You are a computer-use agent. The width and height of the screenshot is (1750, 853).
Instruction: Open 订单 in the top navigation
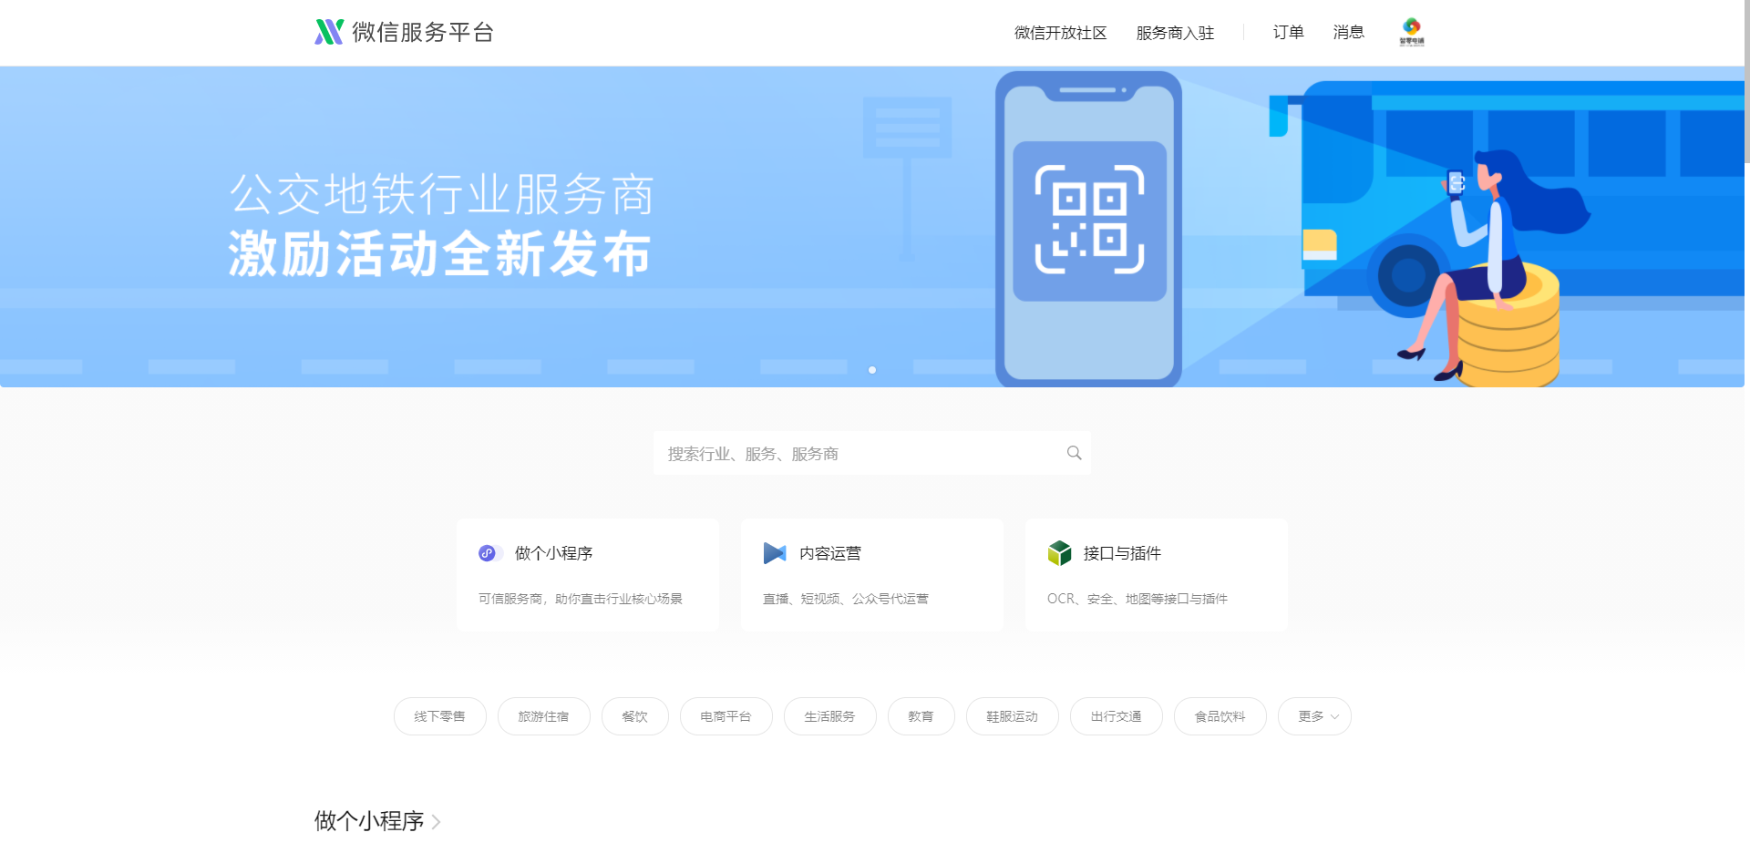[1288, 33]
